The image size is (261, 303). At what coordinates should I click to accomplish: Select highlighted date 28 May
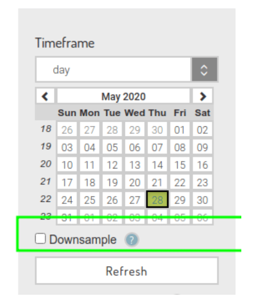coord(157,200)
